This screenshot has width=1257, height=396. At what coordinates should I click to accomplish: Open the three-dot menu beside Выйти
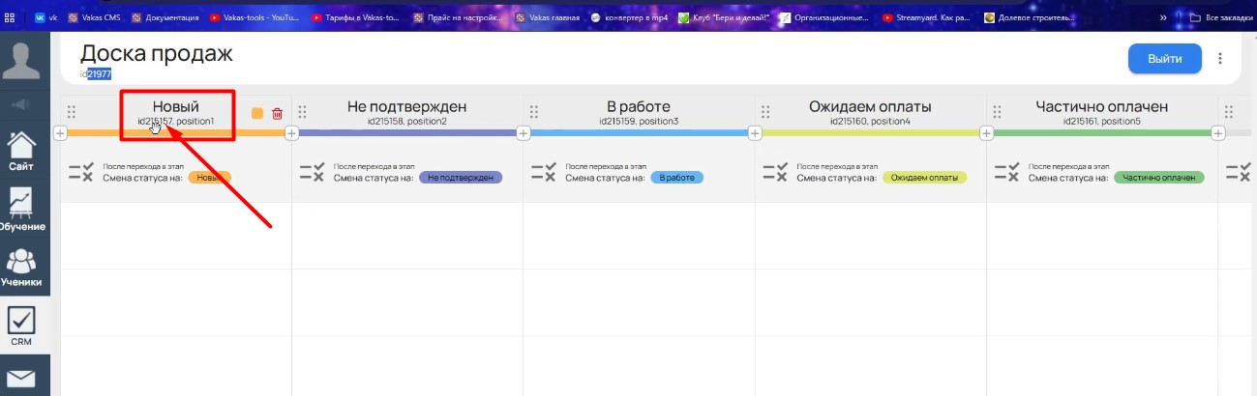(x=1220, y=59)
